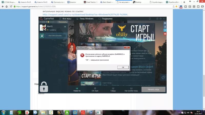The image size is (205, 115).
Task: Open the Windows Start button
Action: [3, 112]
